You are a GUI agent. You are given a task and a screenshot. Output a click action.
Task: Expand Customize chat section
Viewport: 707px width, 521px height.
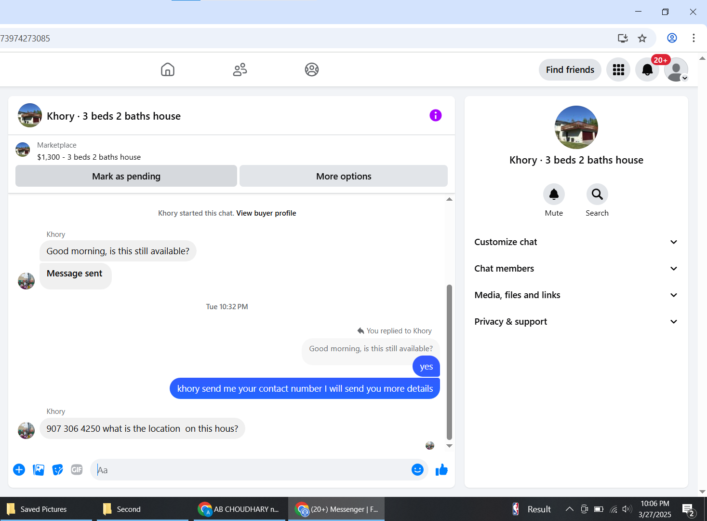pos(576,242)
